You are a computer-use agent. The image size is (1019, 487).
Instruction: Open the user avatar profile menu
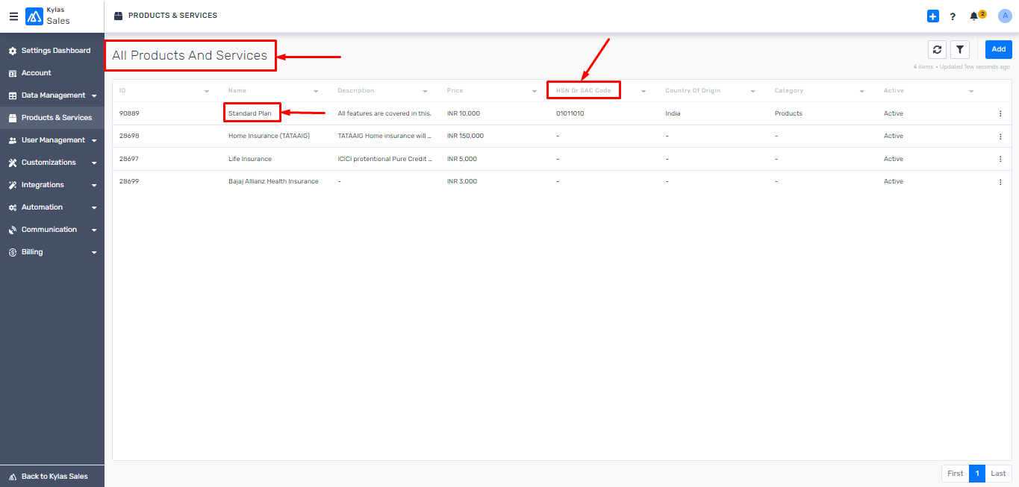click(1005, 16)
